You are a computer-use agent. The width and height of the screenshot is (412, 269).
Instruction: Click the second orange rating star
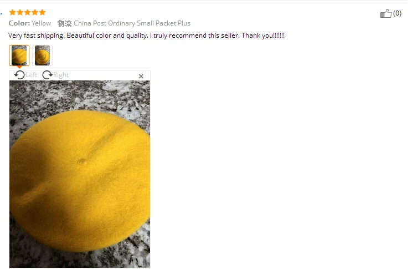tap(20, 12)
